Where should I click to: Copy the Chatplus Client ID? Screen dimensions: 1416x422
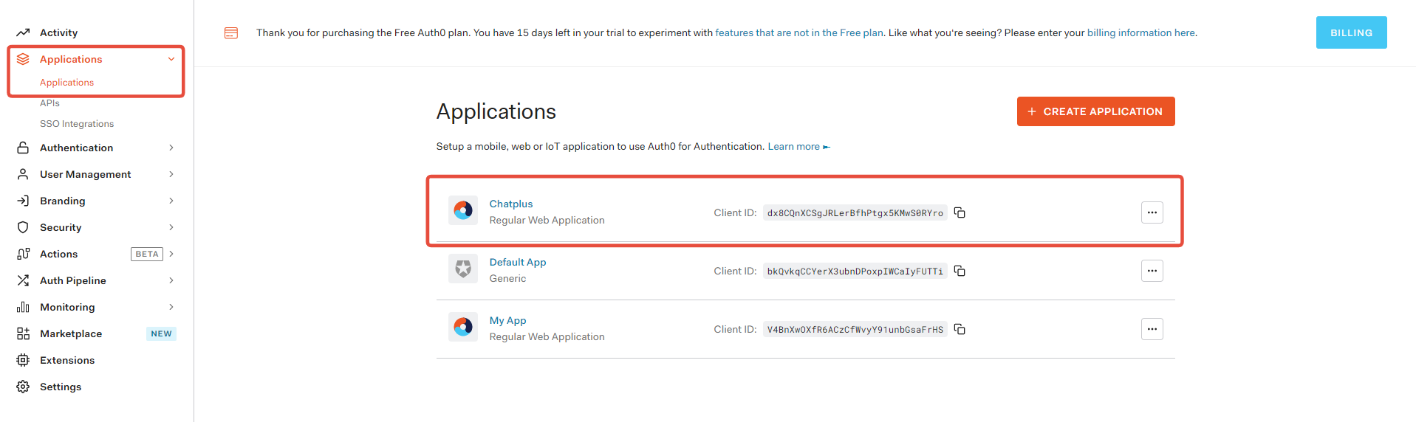[960, 212]
